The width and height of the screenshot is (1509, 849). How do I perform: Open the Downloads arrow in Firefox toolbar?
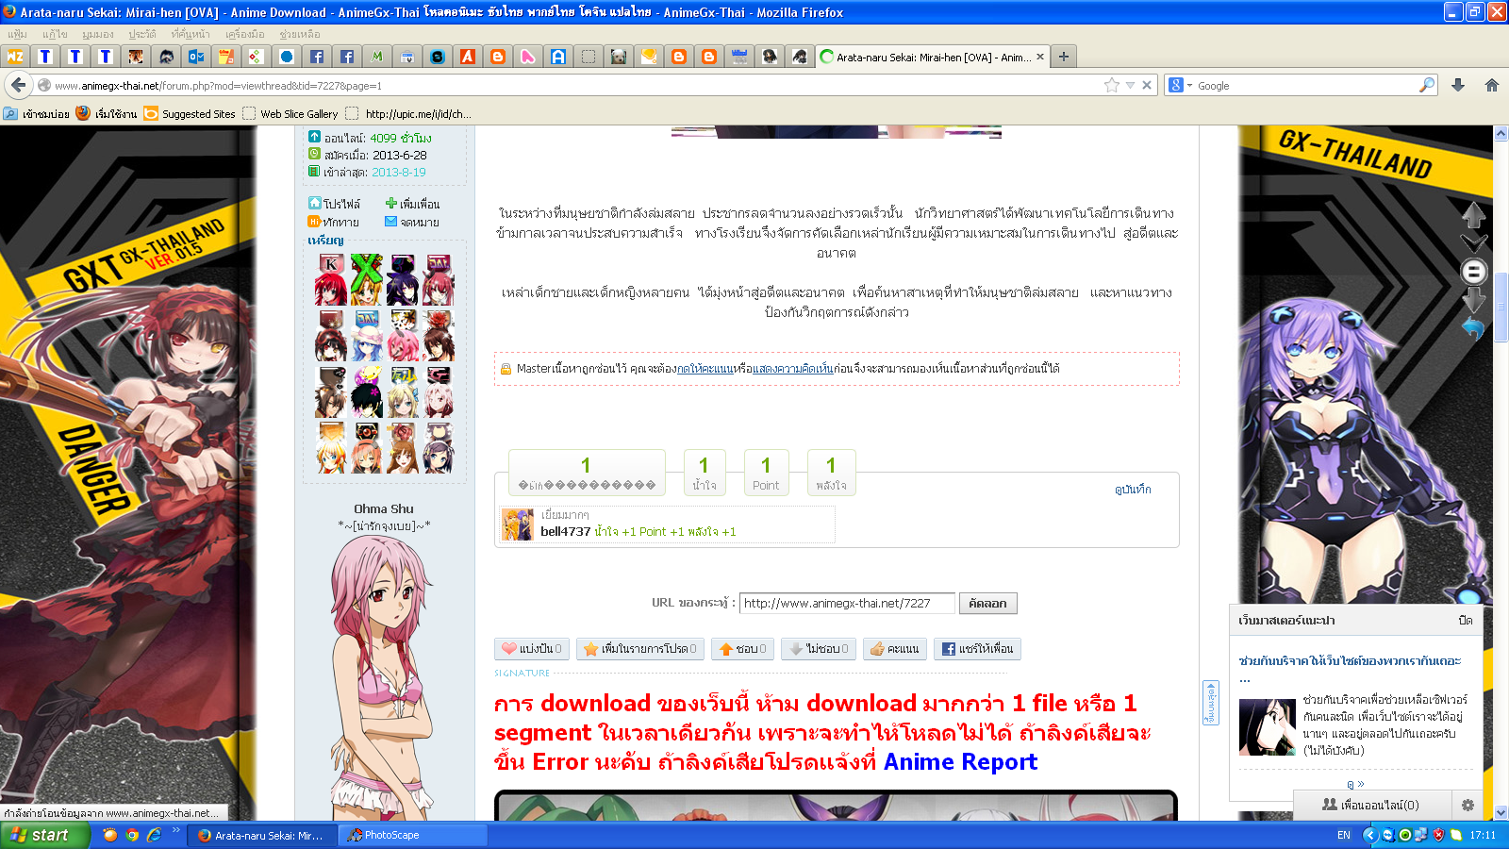click(1458, 85)
